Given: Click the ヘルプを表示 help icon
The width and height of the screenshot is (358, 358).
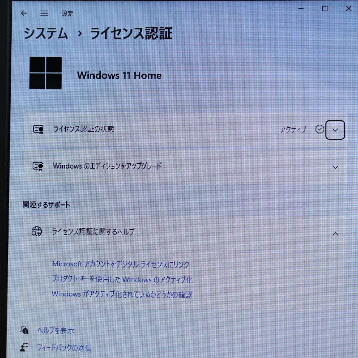Looking at the screenshot, I should (24, 330).
